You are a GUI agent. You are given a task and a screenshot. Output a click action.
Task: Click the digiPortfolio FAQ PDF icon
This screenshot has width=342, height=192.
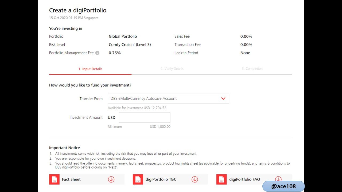(x=221, y=179)
